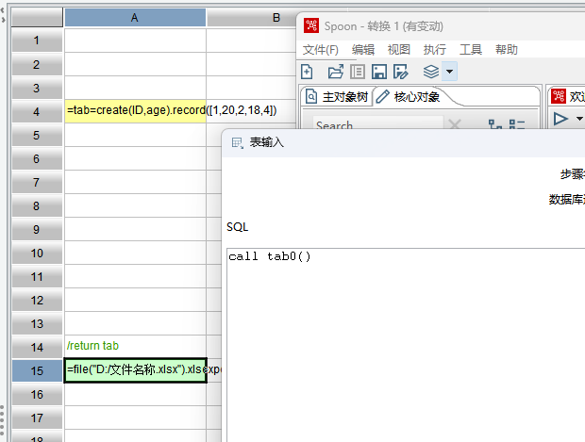Open the 文件(F) menu
The width and height of the screenshot is (585, 442).
[x=321, y=50]
